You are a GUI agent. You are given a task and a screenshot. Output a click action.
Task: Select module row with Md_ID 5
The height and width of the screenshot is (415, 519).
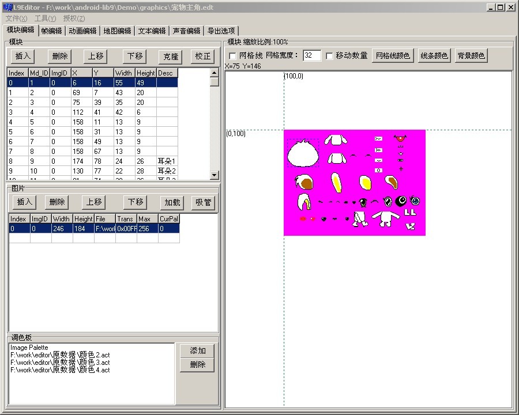coord(92,122)
